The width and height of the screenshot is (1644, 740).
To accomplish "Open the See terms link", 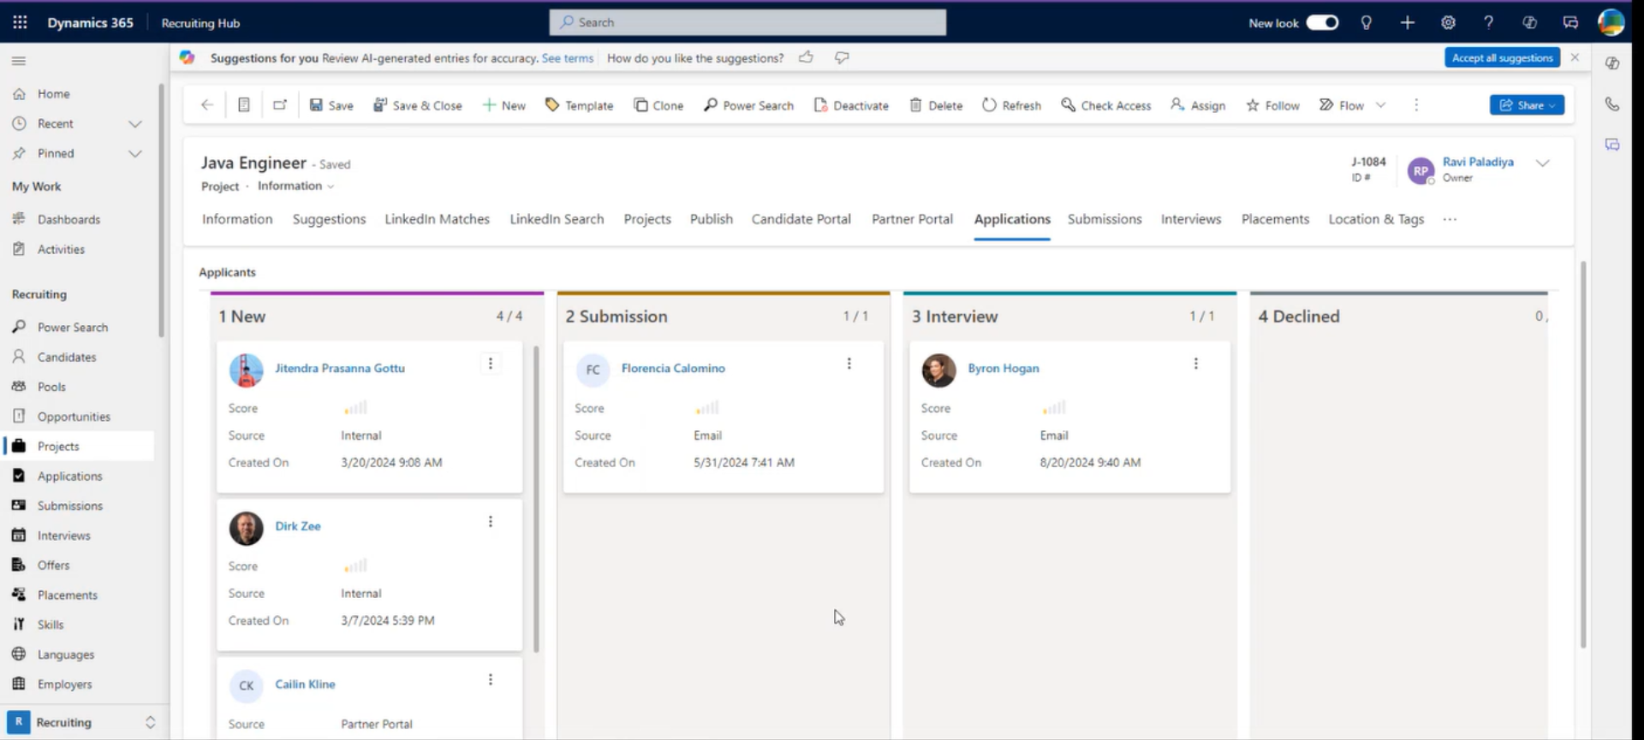I will point(567,58).
